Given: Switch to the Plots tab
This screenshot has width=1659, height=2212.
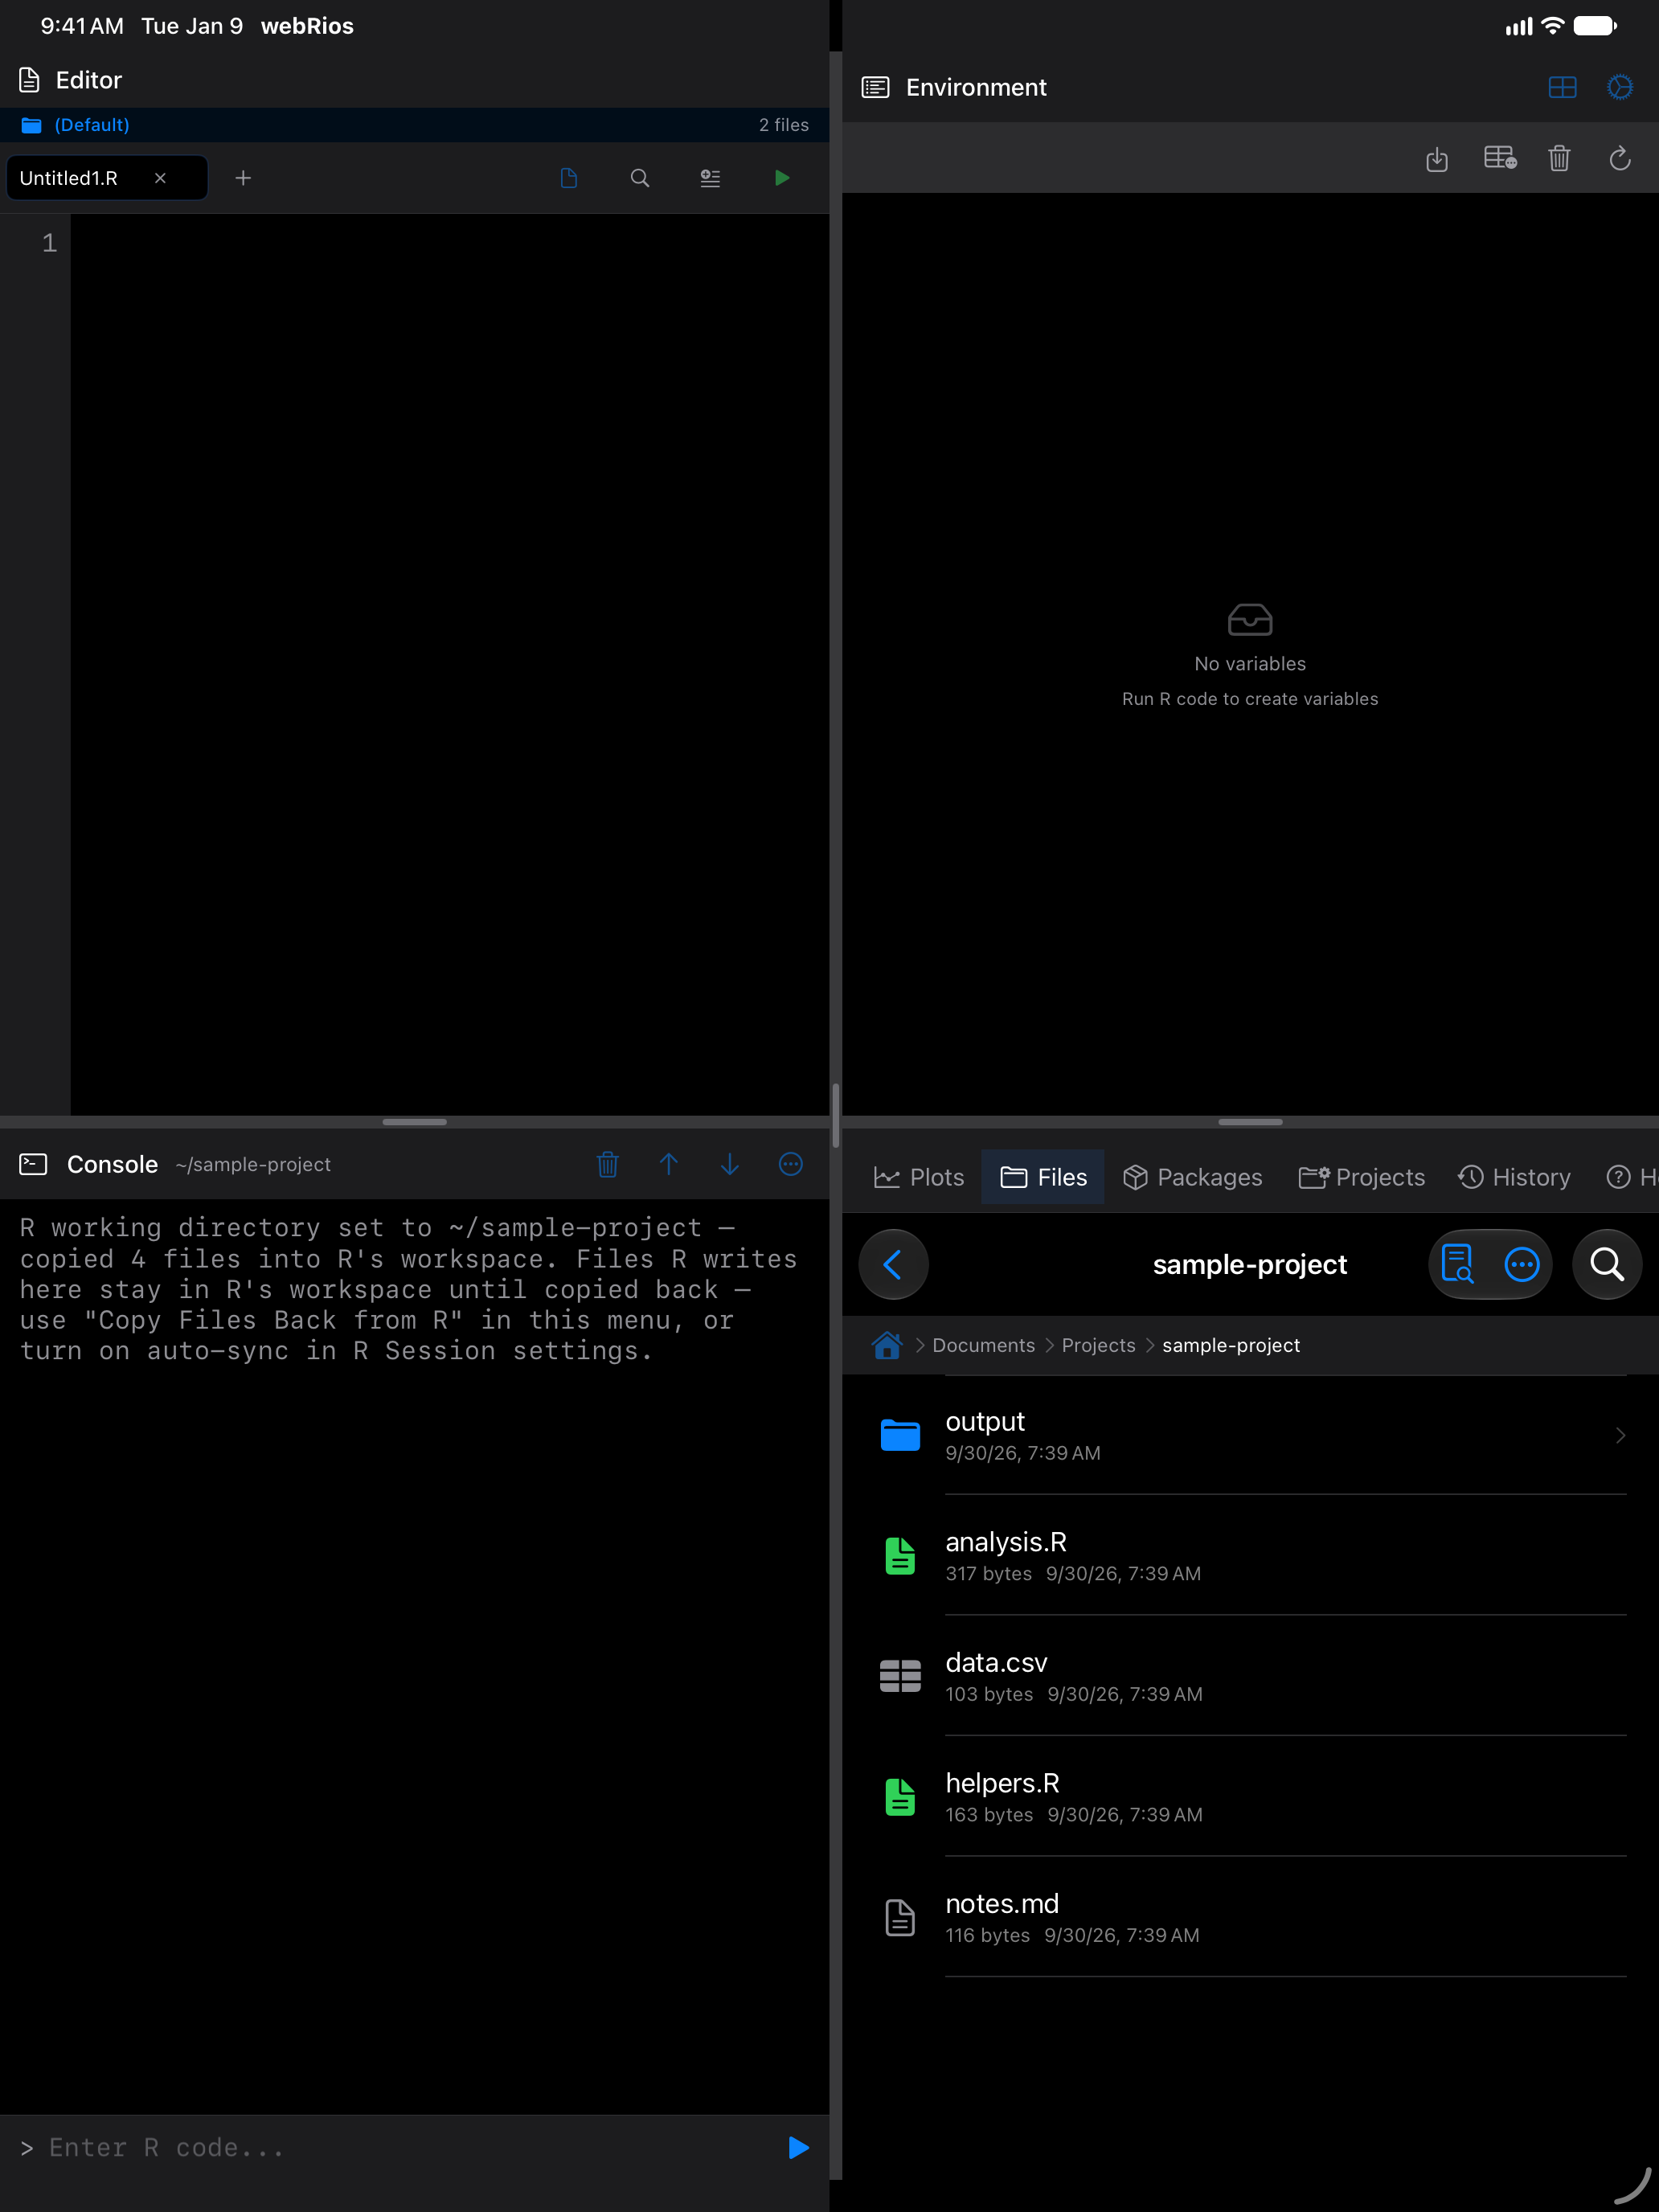Looking at the screenshot, I should coord(919,1177).
